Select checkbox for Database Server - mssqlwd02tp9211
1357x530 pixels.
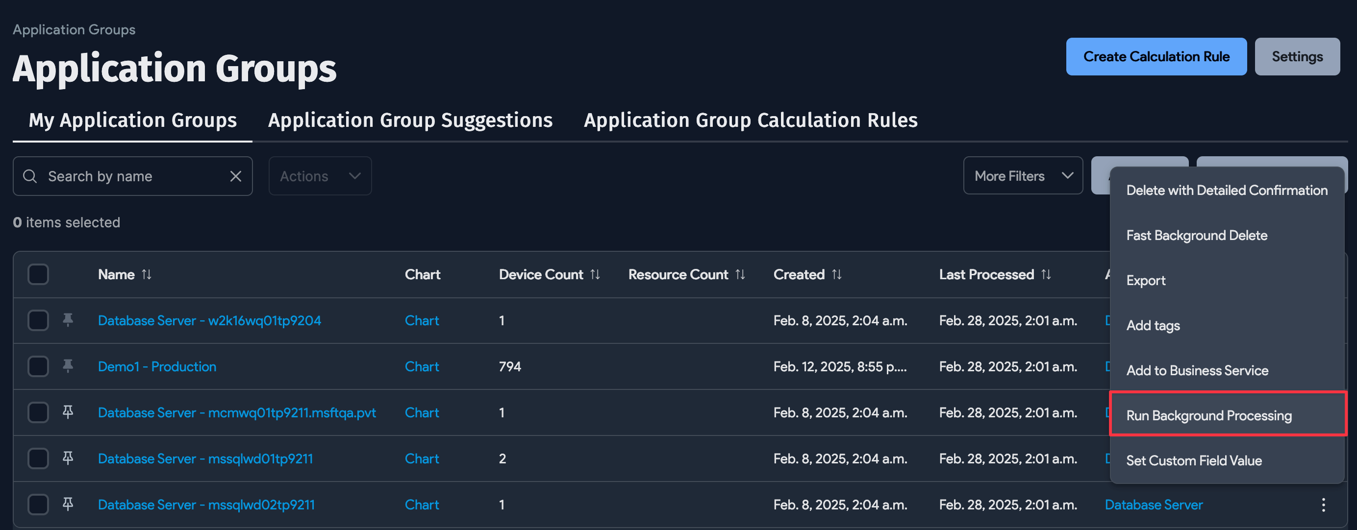point(38,504)
